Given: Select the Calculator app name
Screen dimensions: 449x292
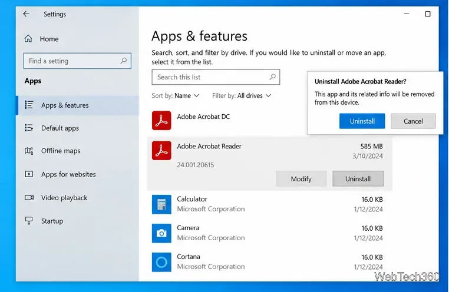Looking at the screenshot, I should [x=192, y=199].
